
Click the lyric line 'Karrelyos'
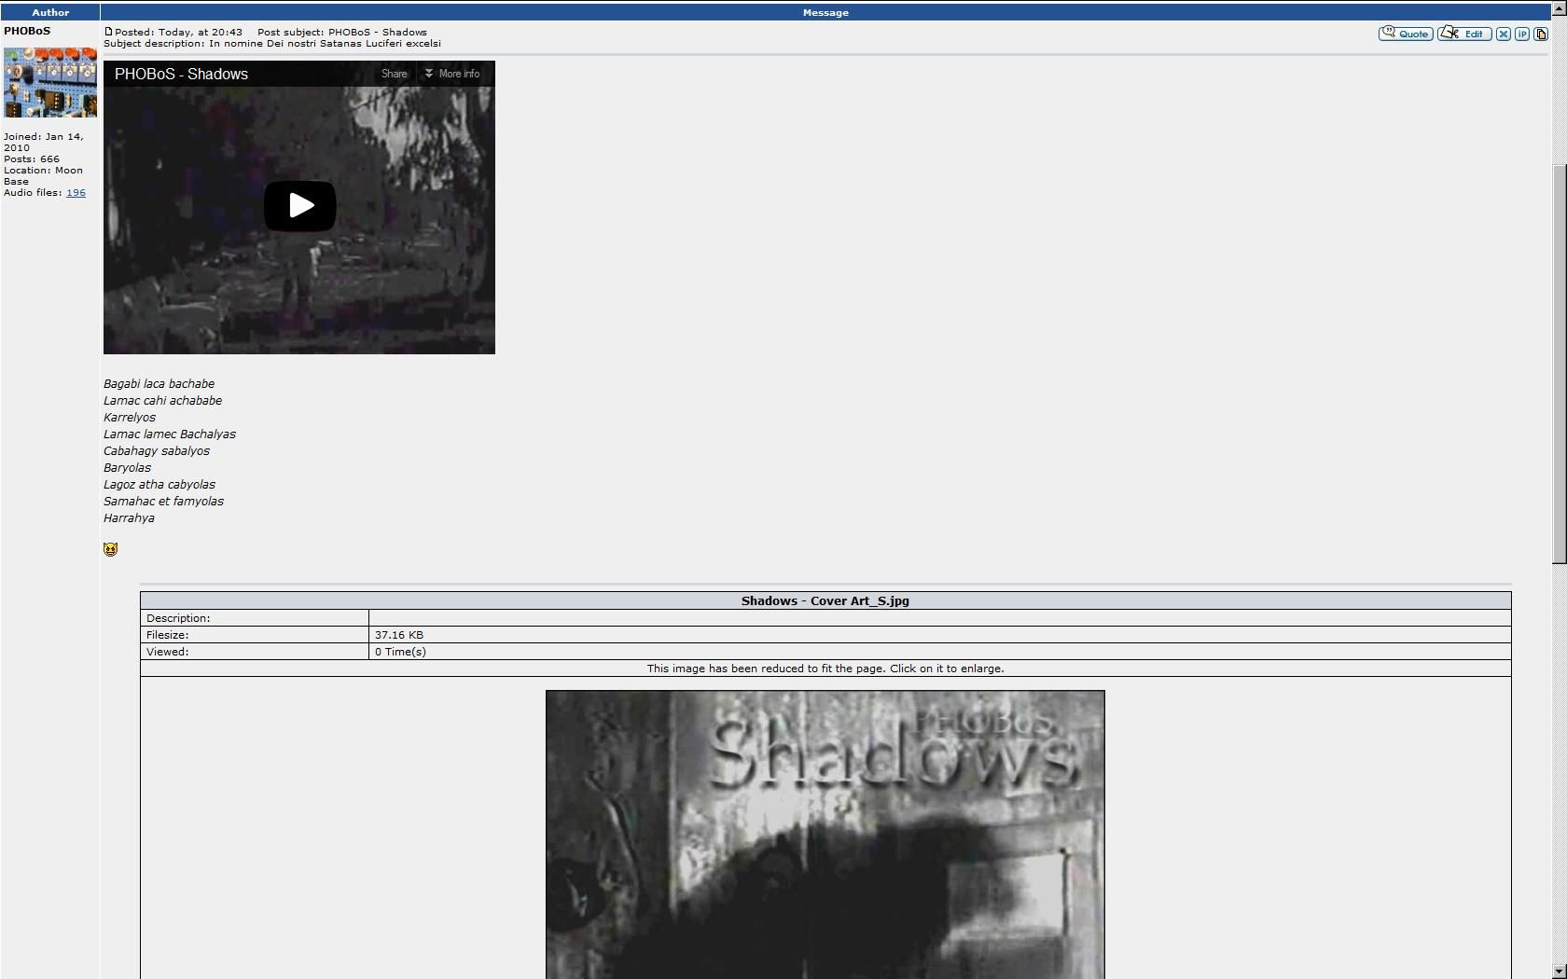[x=130, y=418]
